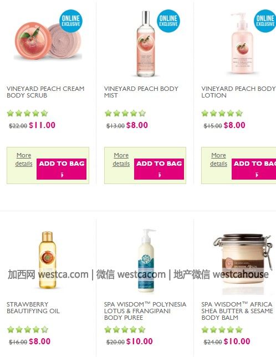View star rating of Polynesia Lotus Body Puree

click(125, 329)
